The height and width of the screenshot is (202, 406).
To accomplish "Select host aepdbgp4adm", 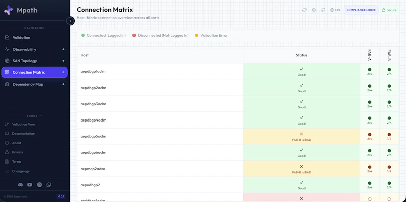I will coord(93,120).
